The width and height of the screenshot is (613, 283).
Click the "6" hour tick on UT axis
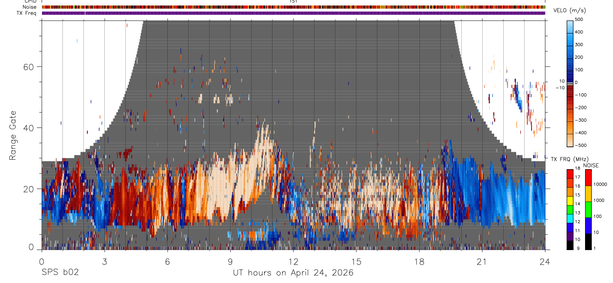(x=167, y=261)
